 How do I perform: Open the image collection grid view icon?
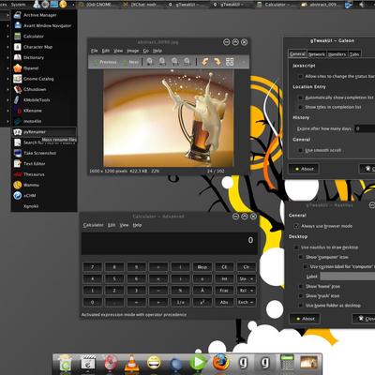[230, 62]
